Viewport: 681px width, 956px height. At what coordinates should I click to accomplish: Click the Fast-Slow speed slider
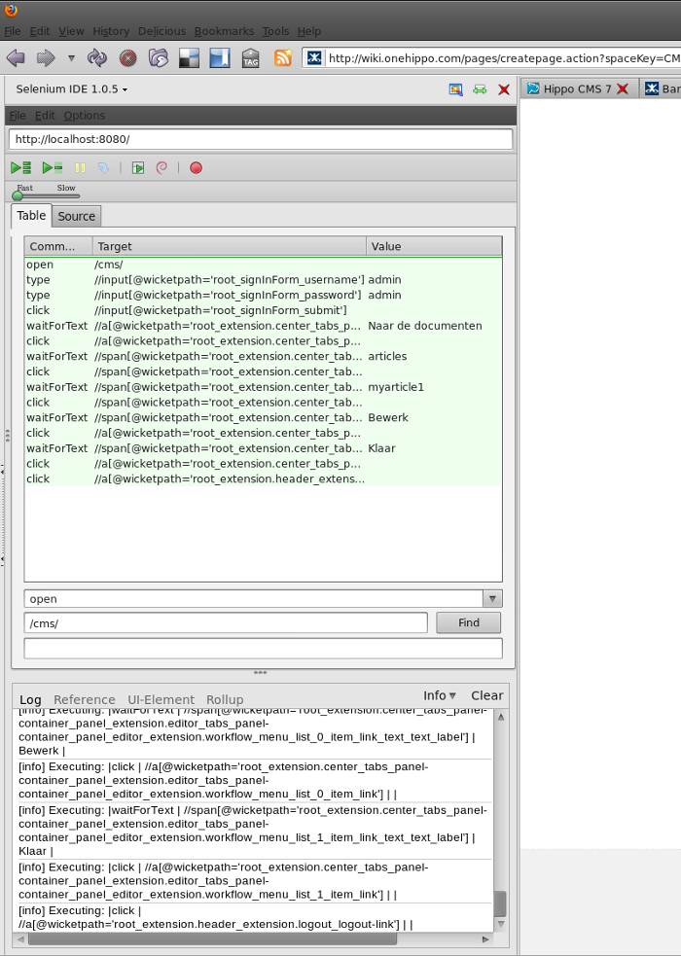coord(46,195)
